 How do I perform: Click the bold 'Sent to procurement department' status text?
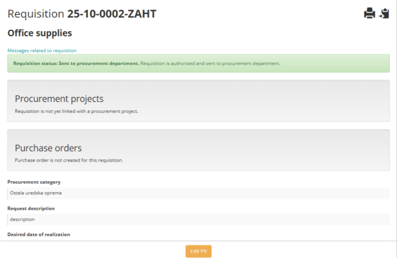[x=76, y=64]
